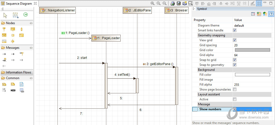Click the pin icon on Nodes header
The width and height of the screenshot is (275, 125).
[31, 23]
